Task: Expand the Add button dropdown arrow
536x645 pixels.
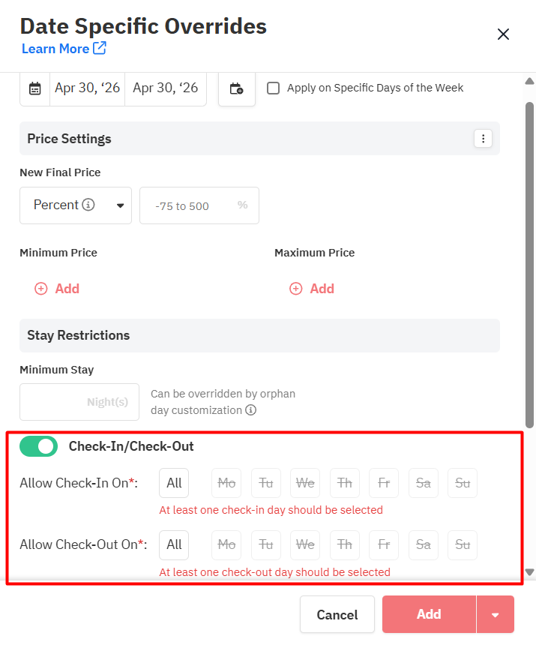Action: (495, 614)
